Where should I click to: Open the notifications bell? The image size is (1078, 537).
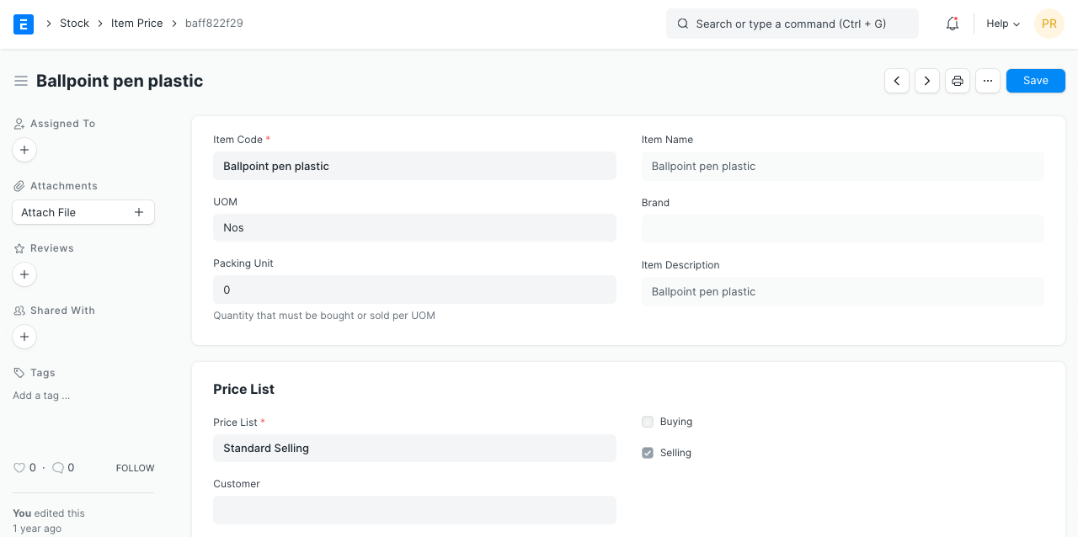tap(953, 24)
